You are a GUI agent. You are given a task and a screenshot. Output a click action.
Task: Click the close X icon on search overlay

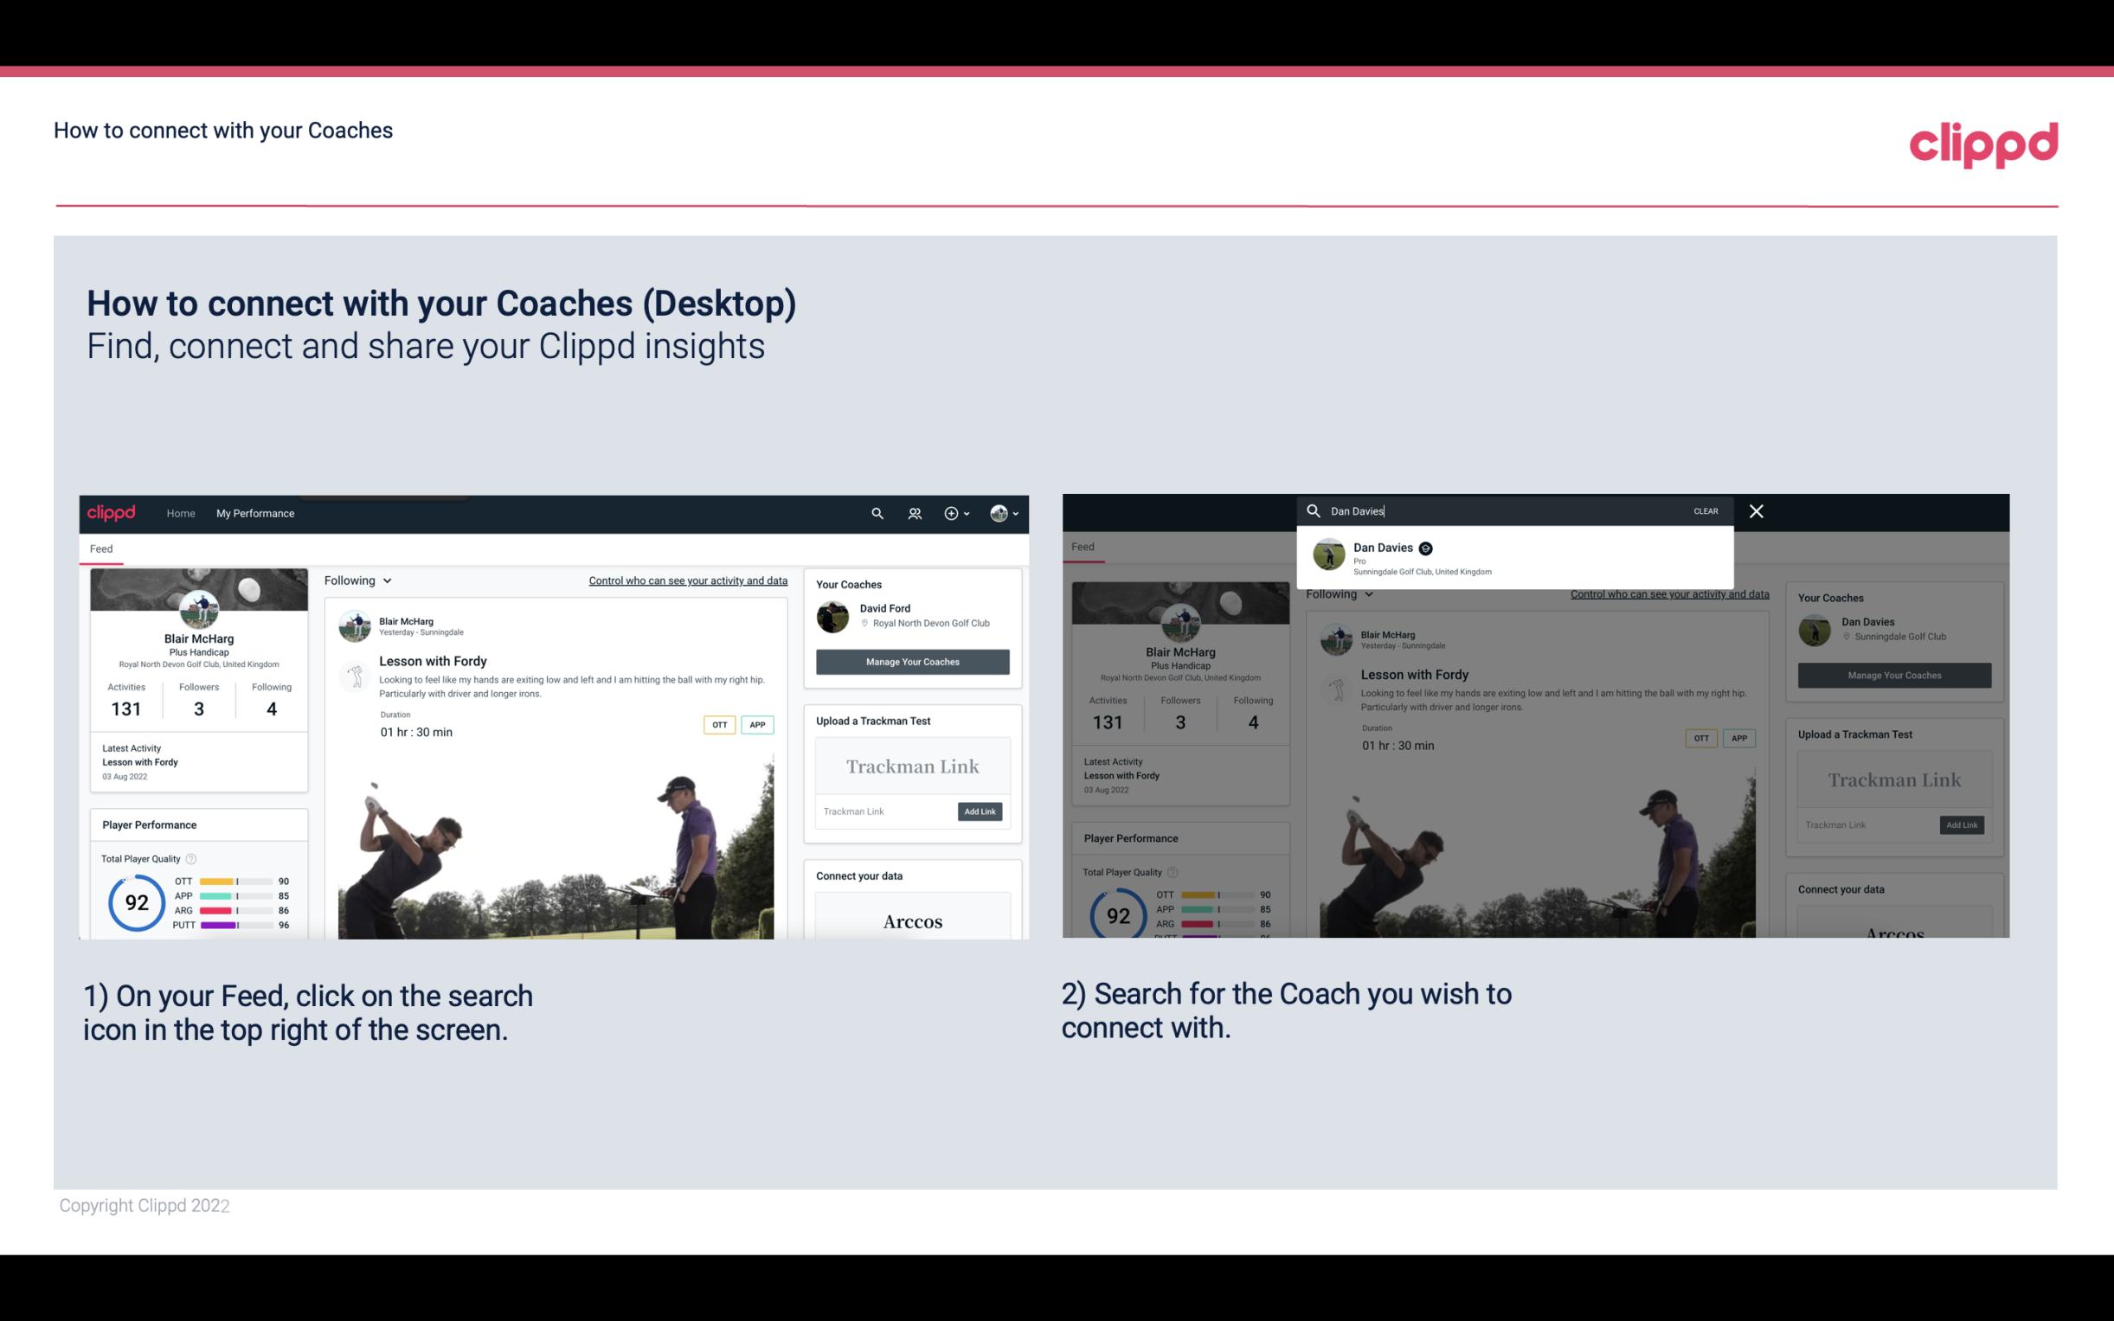(x=1757, y=510)
